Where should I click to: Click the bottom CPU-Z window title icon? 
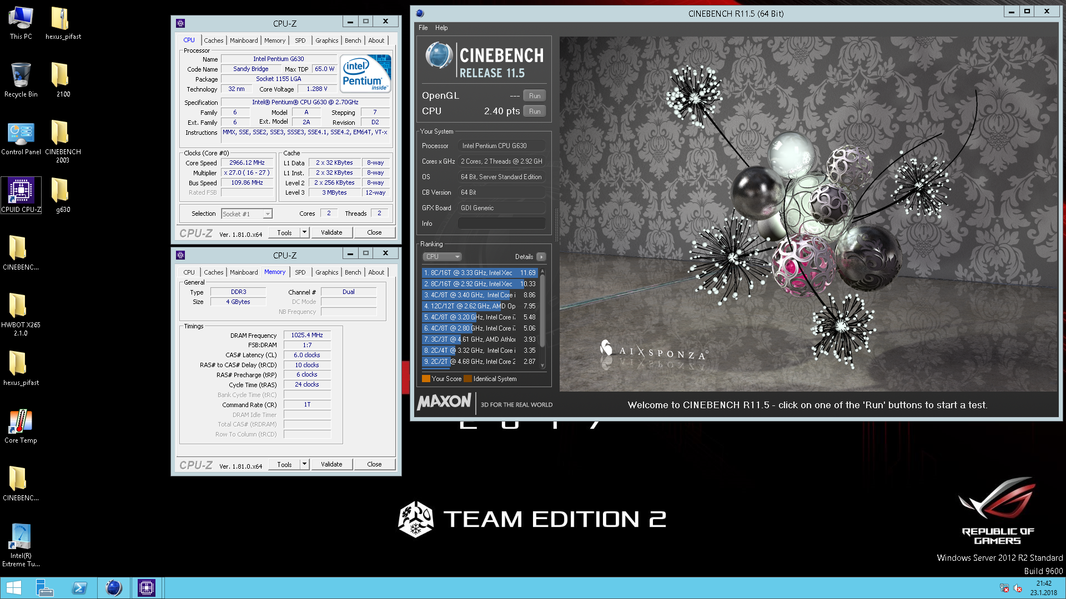click(x=180, y=255)
